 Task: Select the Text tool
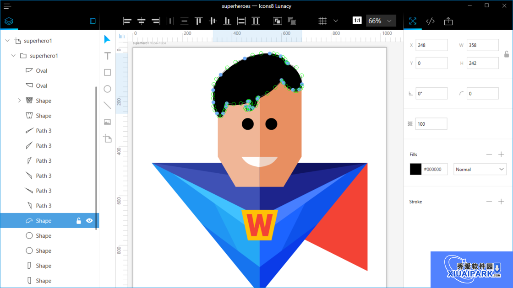pyautogui.click(x=107, y=56)
